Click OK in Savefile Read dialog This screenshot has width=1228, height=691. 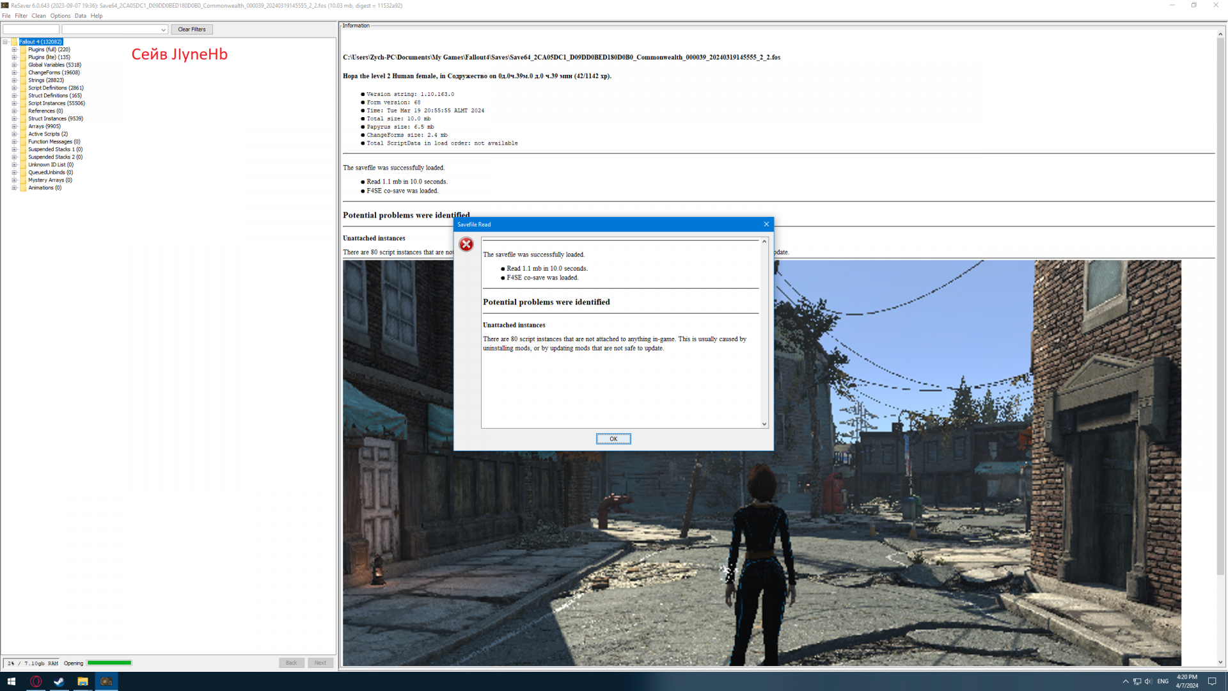[x=613, y=439]
